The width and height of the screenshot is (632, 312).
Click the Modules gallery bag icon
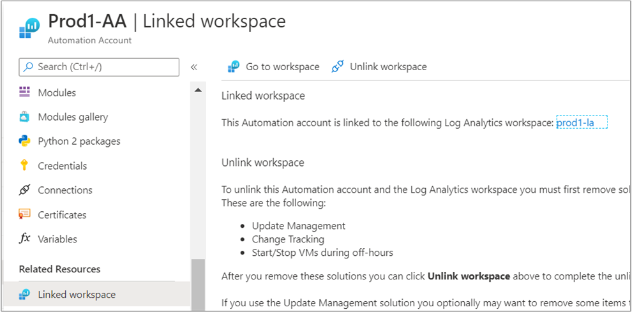click(x=25, y=117)
